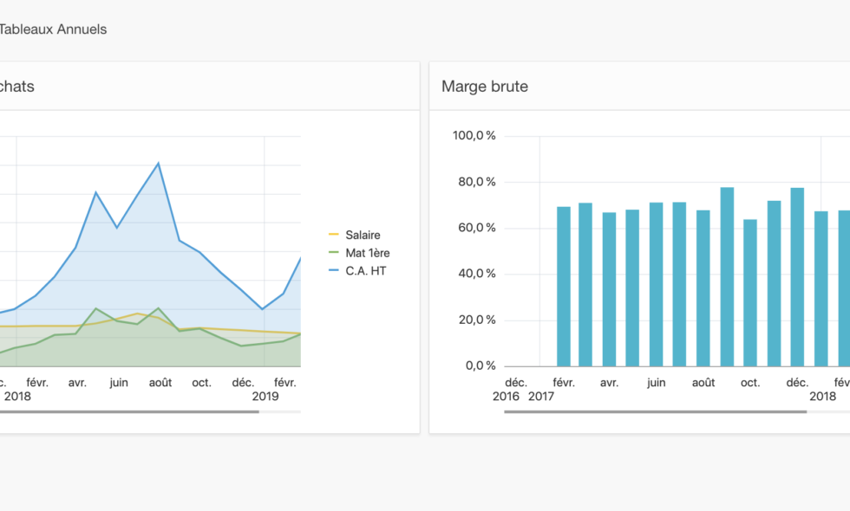Screen dimensions: 850x511
Task: Select the avr. 2017 margin bar
Action: (609, 288)
